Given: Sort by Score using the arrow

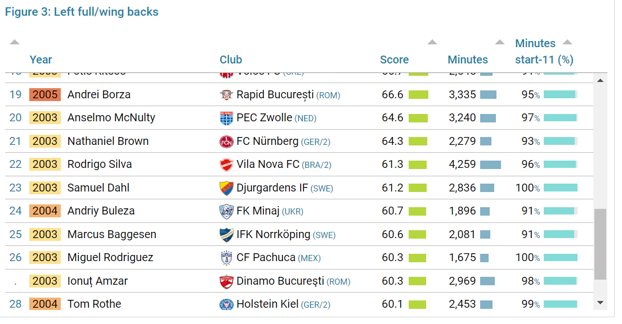Looking at the screenshot, I should coord(432,42).
